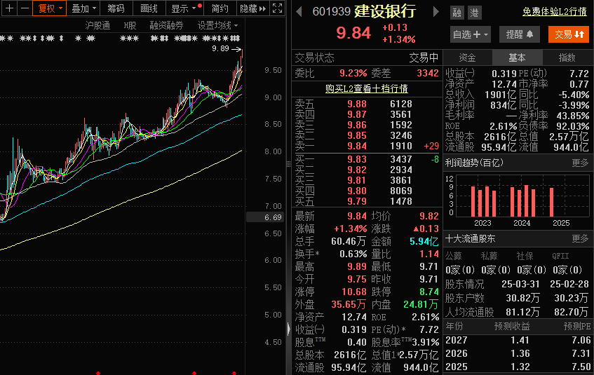Open the 叠加 dropdown
Screen dimensions: 594x375
click(x=83, y=8)
